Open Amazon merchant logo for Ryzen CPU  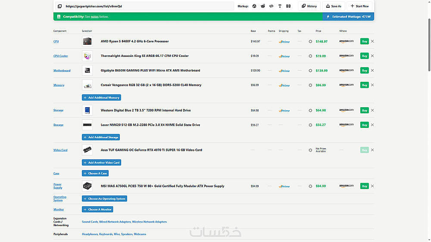(347, 41)
